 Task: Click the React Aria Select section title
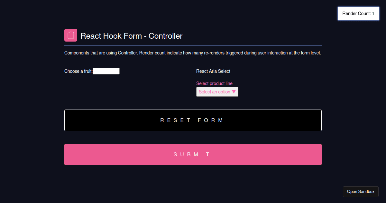(x=213, y=71)
